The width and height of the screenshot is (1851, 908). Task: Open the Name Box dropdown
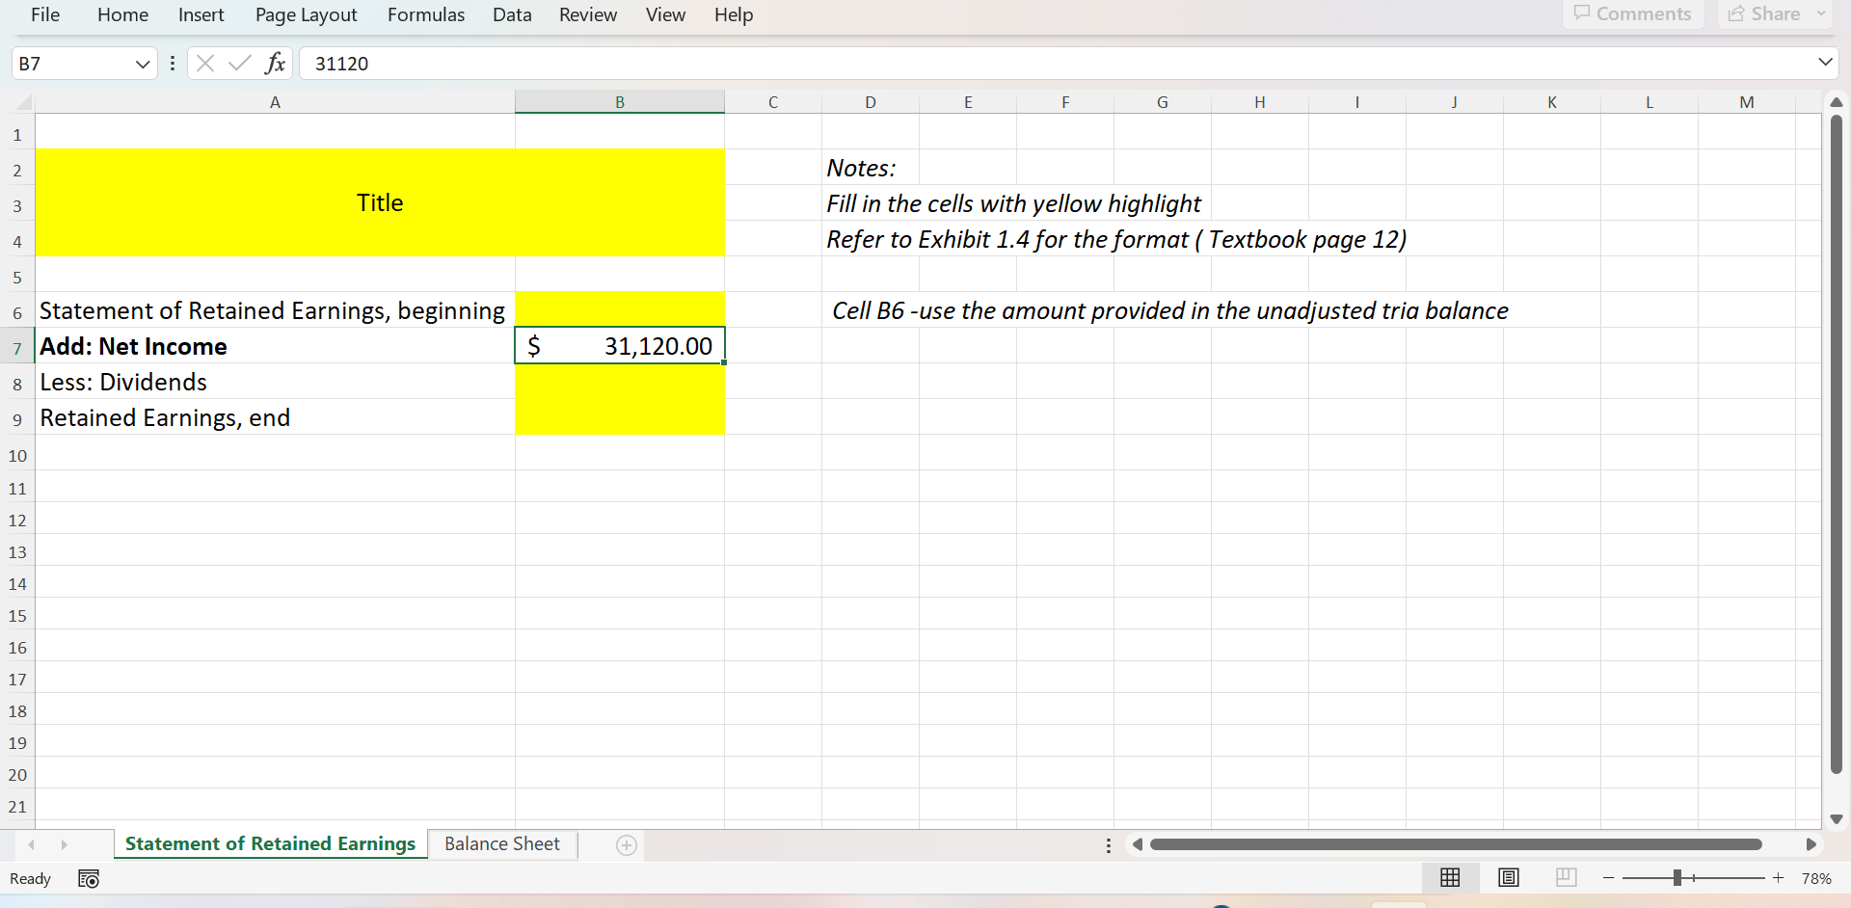[142, 63]
